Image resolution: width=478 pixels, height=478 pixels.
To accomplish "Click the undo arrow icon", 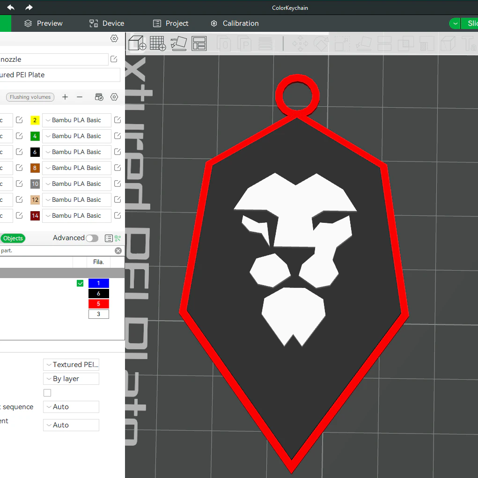I will (x=11, y=7).
